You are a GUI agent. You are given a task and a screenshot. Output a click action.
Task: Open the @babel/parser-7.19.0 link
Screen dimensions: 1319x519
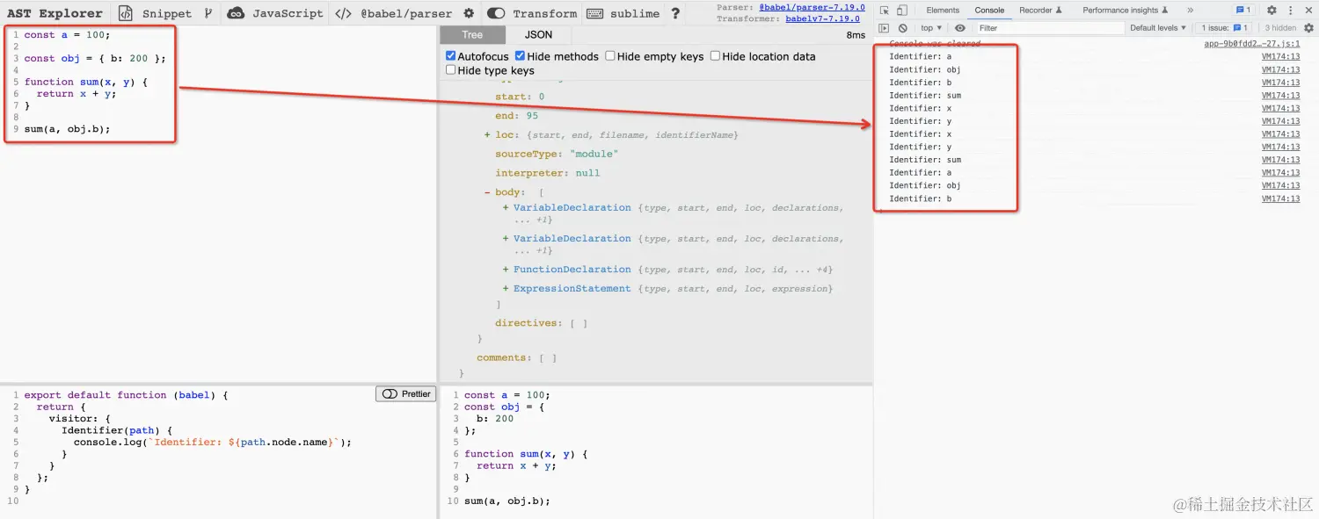click(x=812, y=7)
